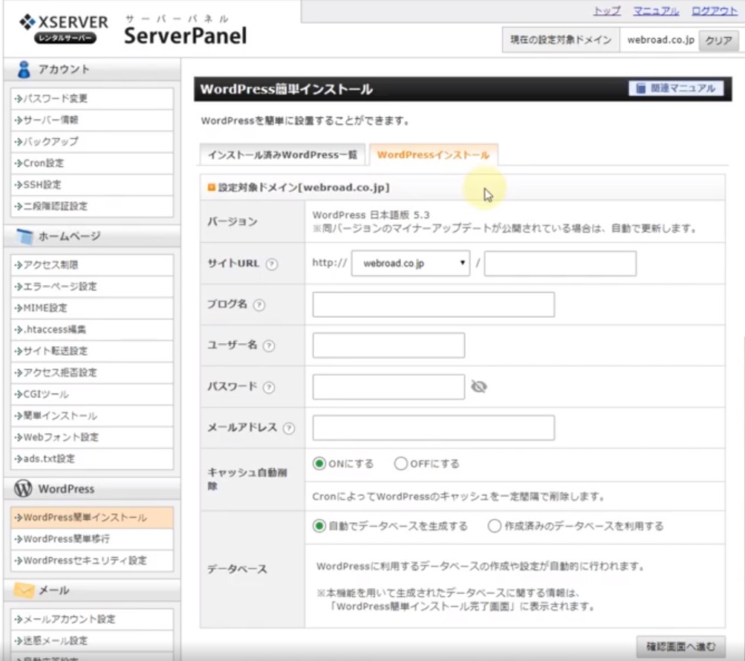Screen dimensions: 745x661
Task: Click the help icon next to パスワード
Action: pos(269,387)
